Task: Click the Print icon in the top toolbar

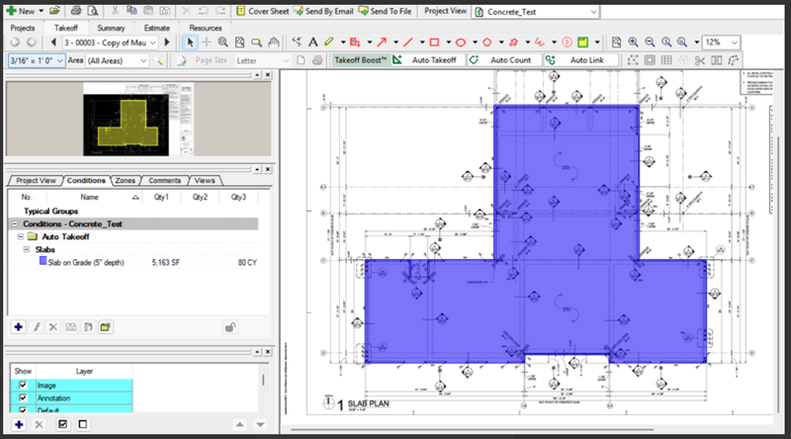Action: [76, 11]
